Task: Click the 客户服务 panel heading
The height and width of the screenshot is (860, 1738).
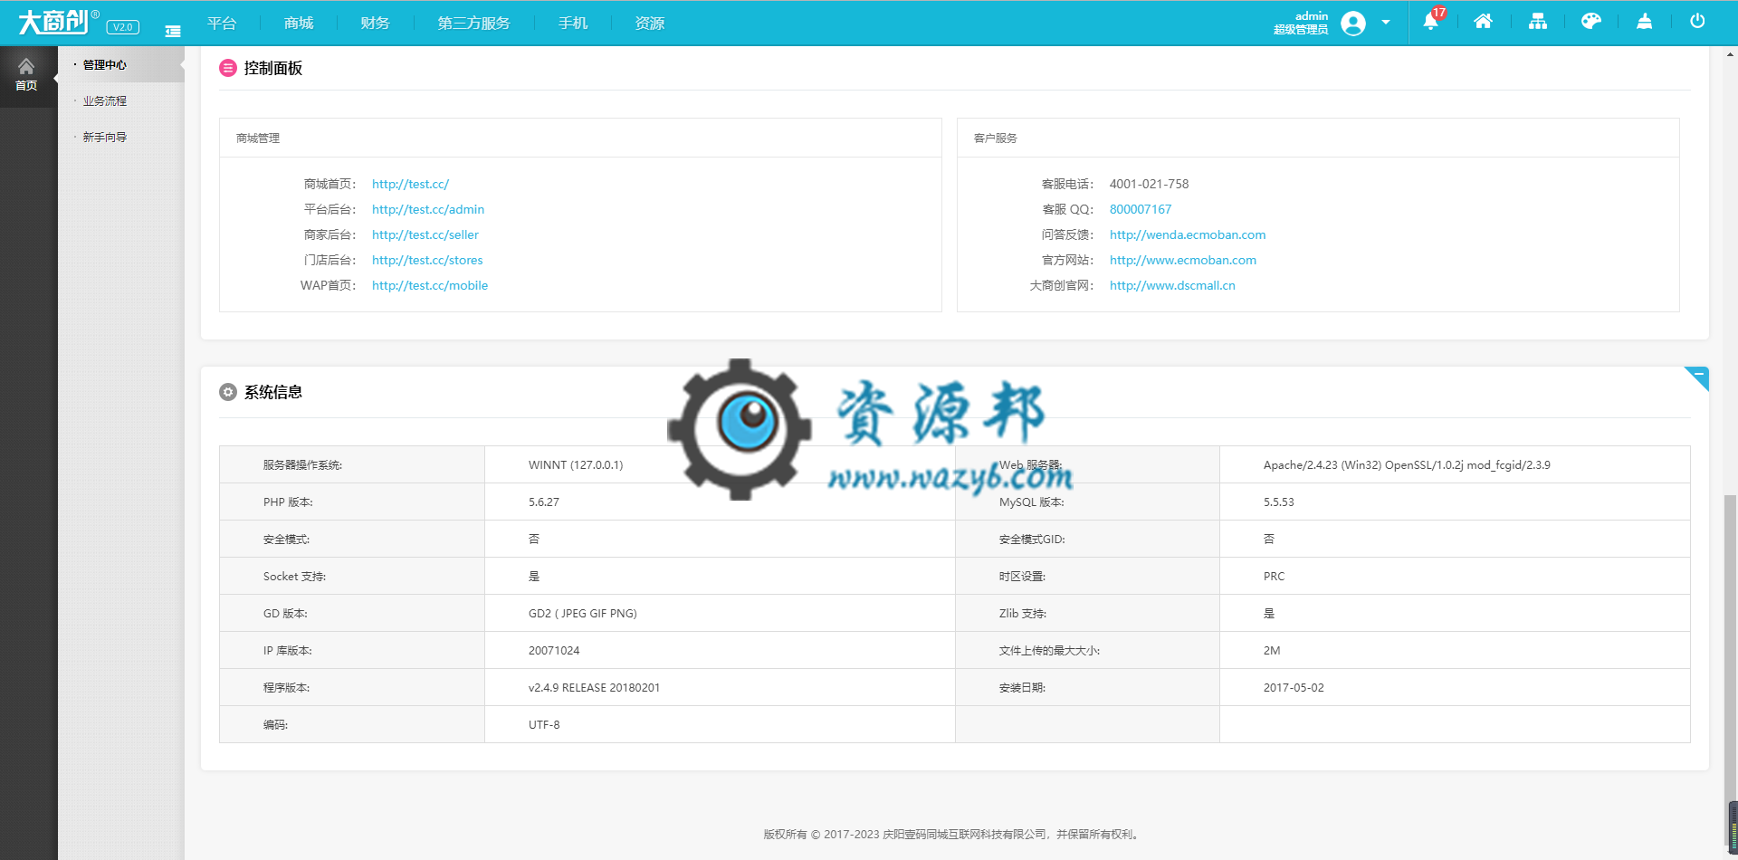Action: [x=996, y=139]
